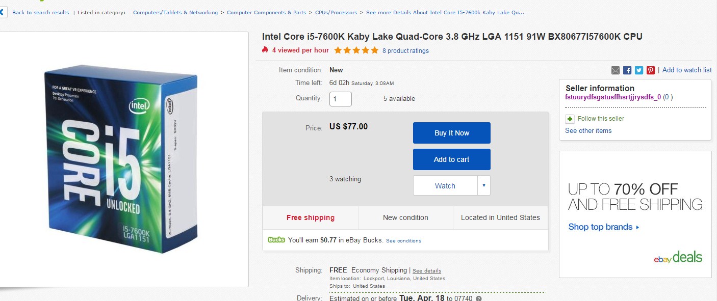Click the email share envelope icon
Screen dimensions: 717x301
click(616, 70)
